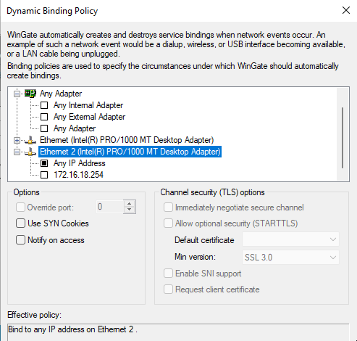The width and height of the screenshot is (357, 341).
Task: Toggle the Any IP Address checkbox
Action: click(x=44, y=163)
